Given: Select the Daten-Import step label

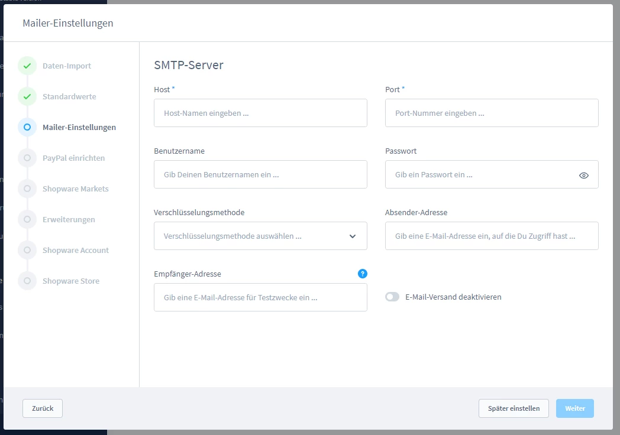Looking at the screenshot, I should click(67, 66).
